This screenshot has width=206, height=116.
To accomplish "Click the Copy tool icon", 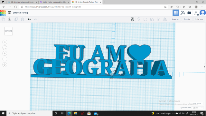I will point(3,19).
